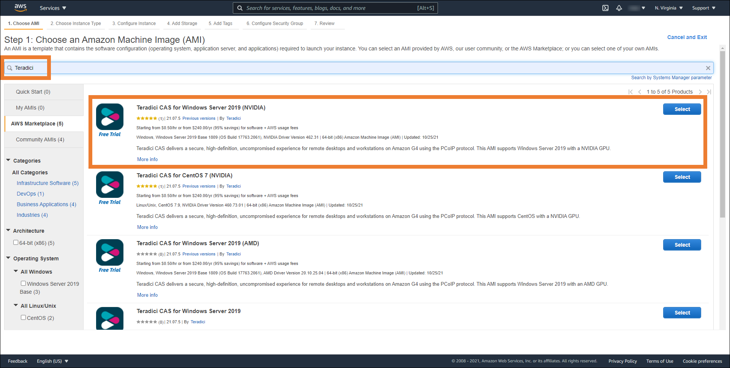Go to the first page of products
Viewport: 730px width, 368px height.
coord(630,92)
